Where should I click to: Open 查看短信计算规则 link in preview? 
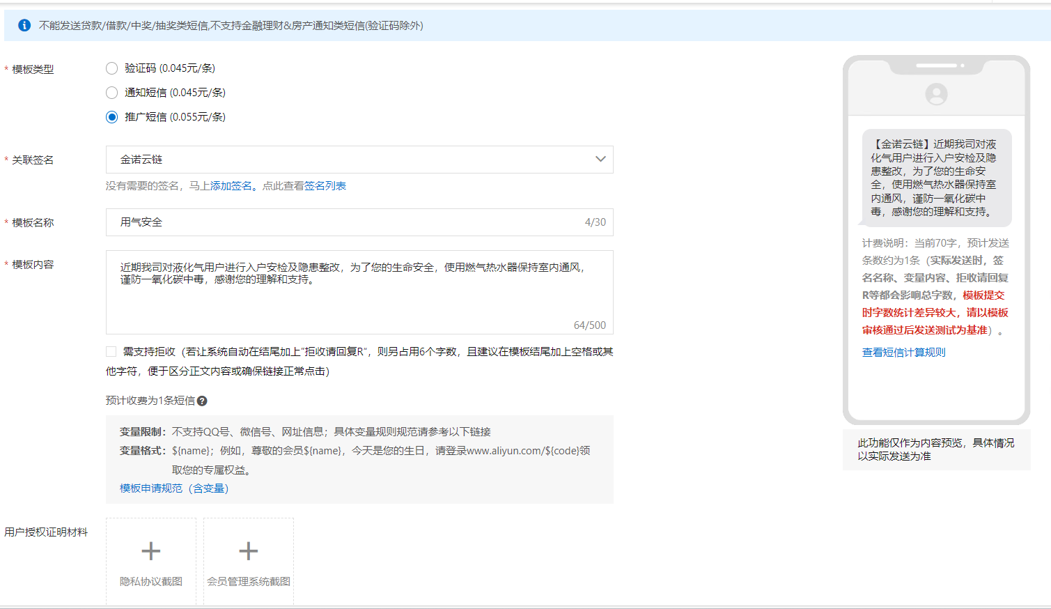point(903,353)
